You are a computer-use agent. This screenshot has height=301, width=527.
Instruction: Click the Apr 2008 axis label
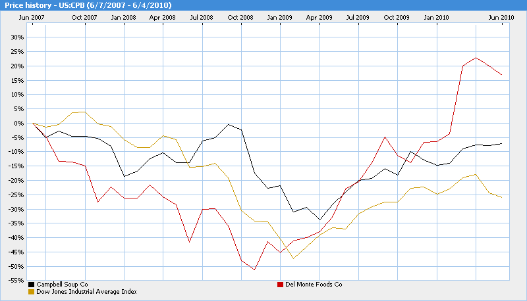coord(162,18)
